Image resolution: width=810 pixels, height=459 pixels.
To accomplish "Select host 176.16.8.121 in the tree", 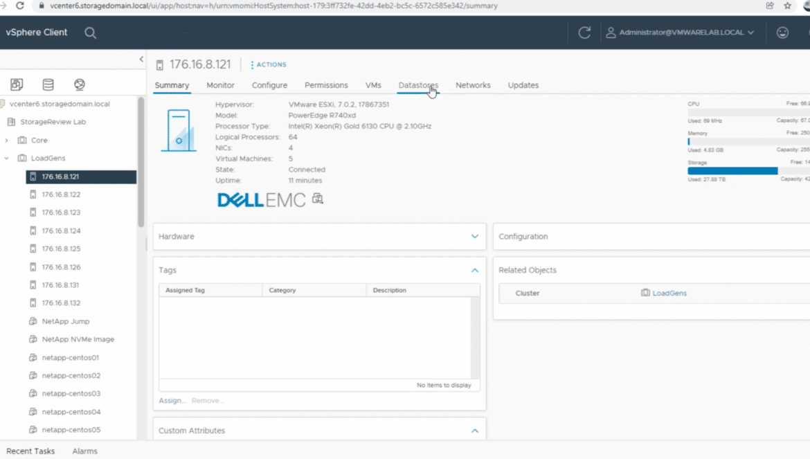I will click(x=81, y=177).
